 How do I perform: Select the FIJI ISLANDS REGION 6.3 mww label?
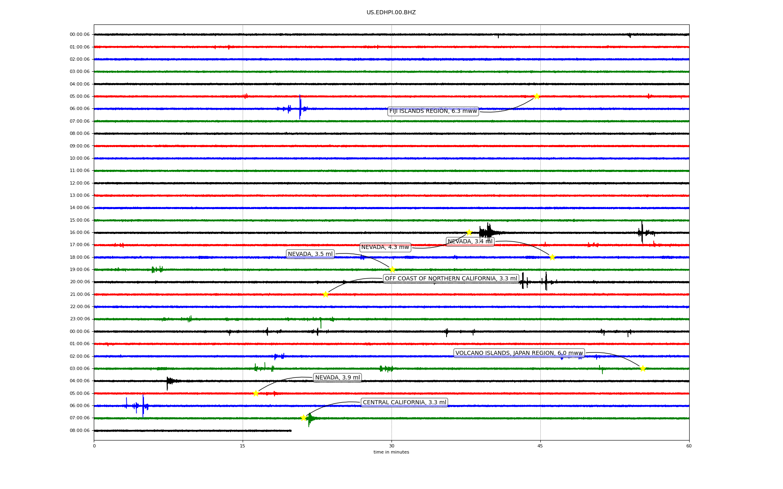click(433, 111)
